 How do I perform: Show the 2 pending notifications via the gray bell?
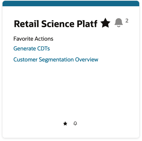[119, 23]
